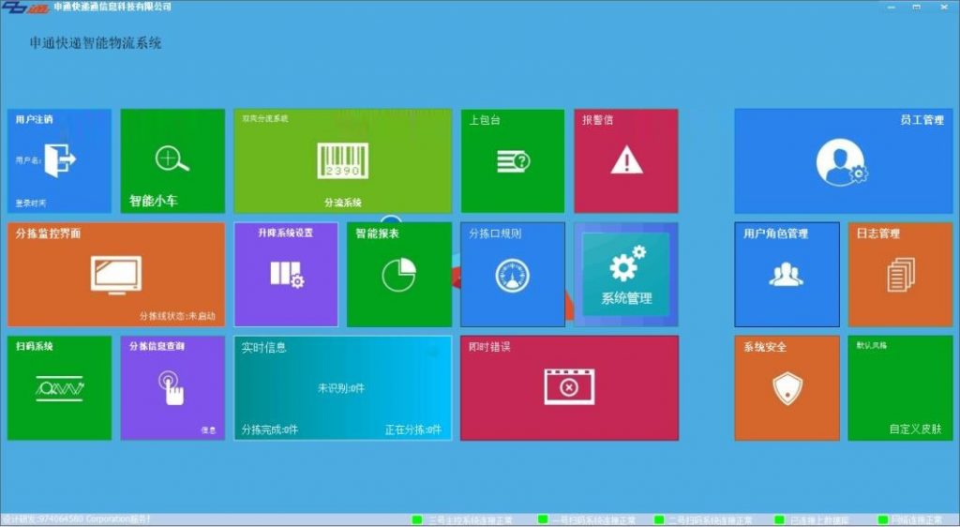Click the 一号扫码系统 green status indicator
Viewport: 960px width, 527px height.
543,520
